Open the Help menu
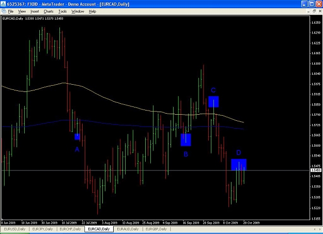The height and width of the screenshot is (234, 323). [x=93, y=11]
